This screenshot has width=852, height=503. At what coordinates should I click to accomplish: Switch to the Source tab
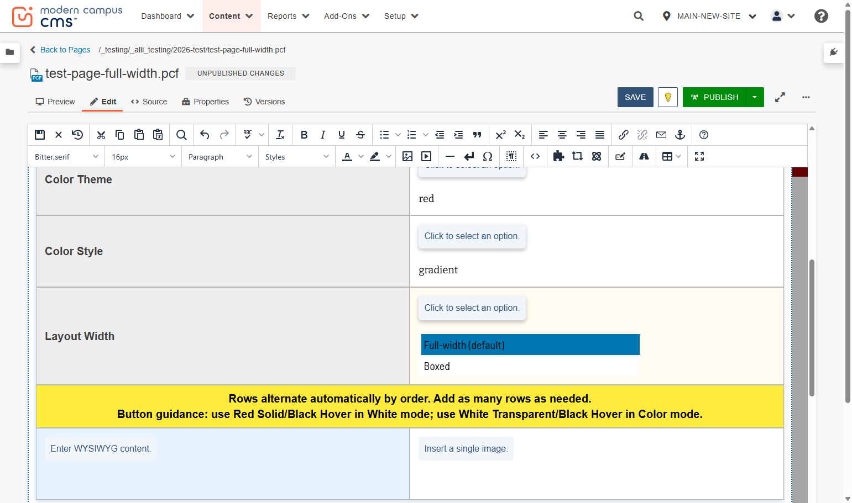pos(149,102)
